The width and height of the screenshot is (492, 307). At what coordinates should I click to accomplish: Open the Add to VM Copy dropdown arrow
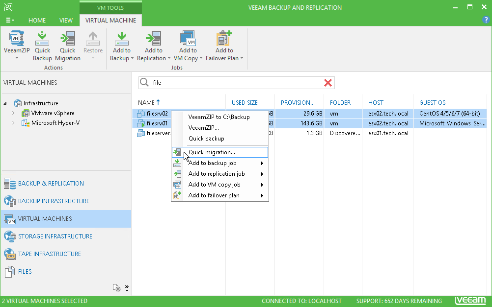click(201, 58)
